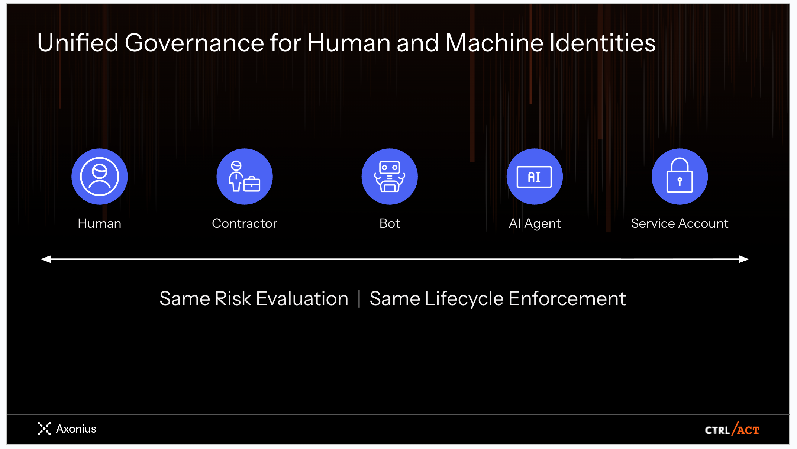The width and height of the screenshot is (797, 449).
Task: Click the Contractor briefcase icon
Action: pyautogui.click(x=245, y=177)
